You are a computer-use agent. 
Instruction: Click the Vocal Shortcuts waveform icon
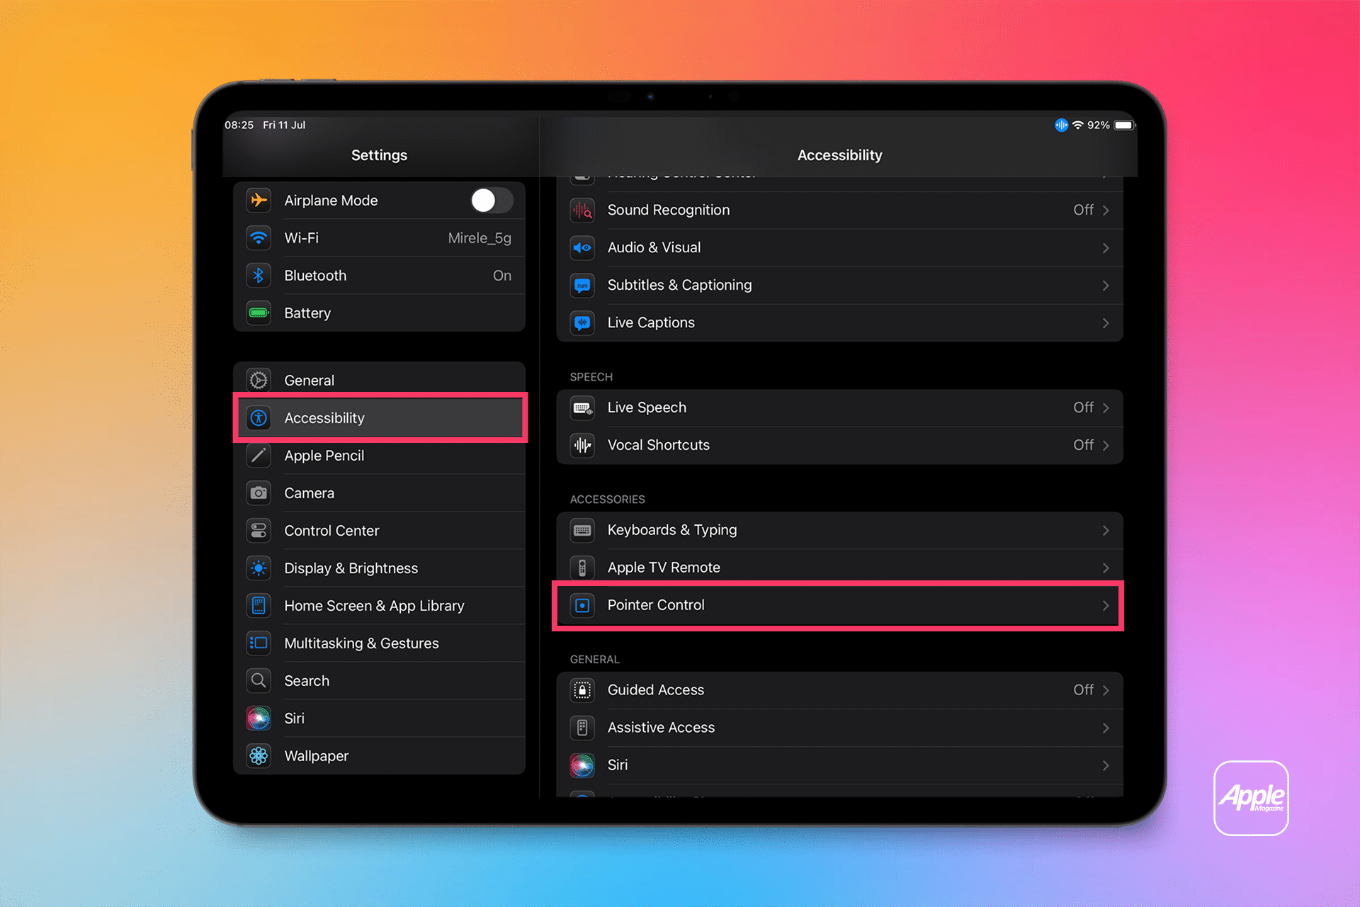(x=582, y=446)
